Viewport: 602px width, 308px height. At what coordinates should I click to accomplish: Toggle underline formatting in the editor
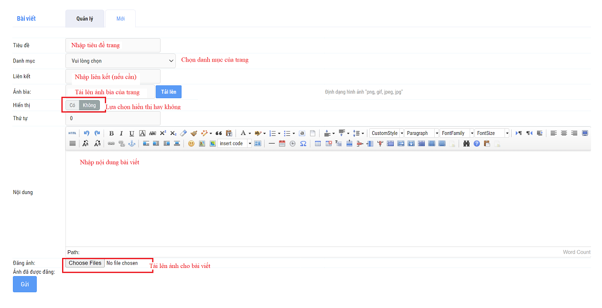pos(132,133)
